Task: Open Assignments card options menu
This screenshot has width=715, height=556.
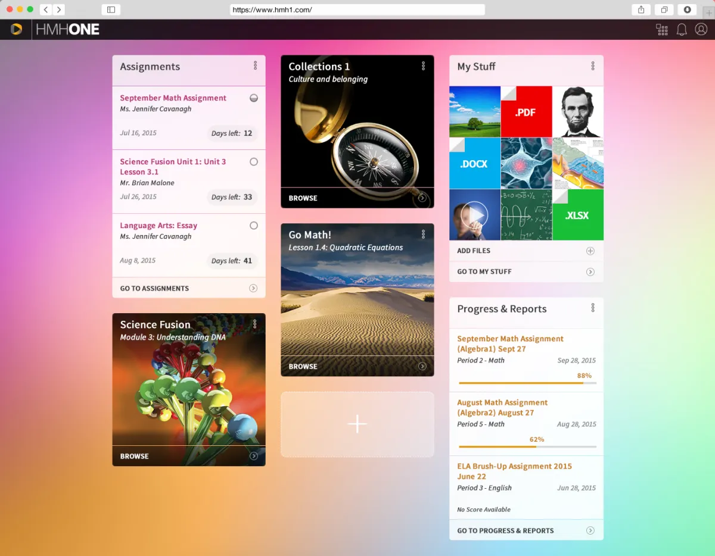Action: [255, 65]
